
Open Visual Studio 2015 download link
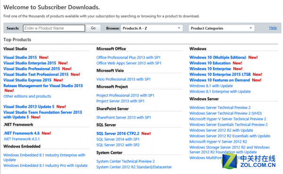click(x=20, y=57)
